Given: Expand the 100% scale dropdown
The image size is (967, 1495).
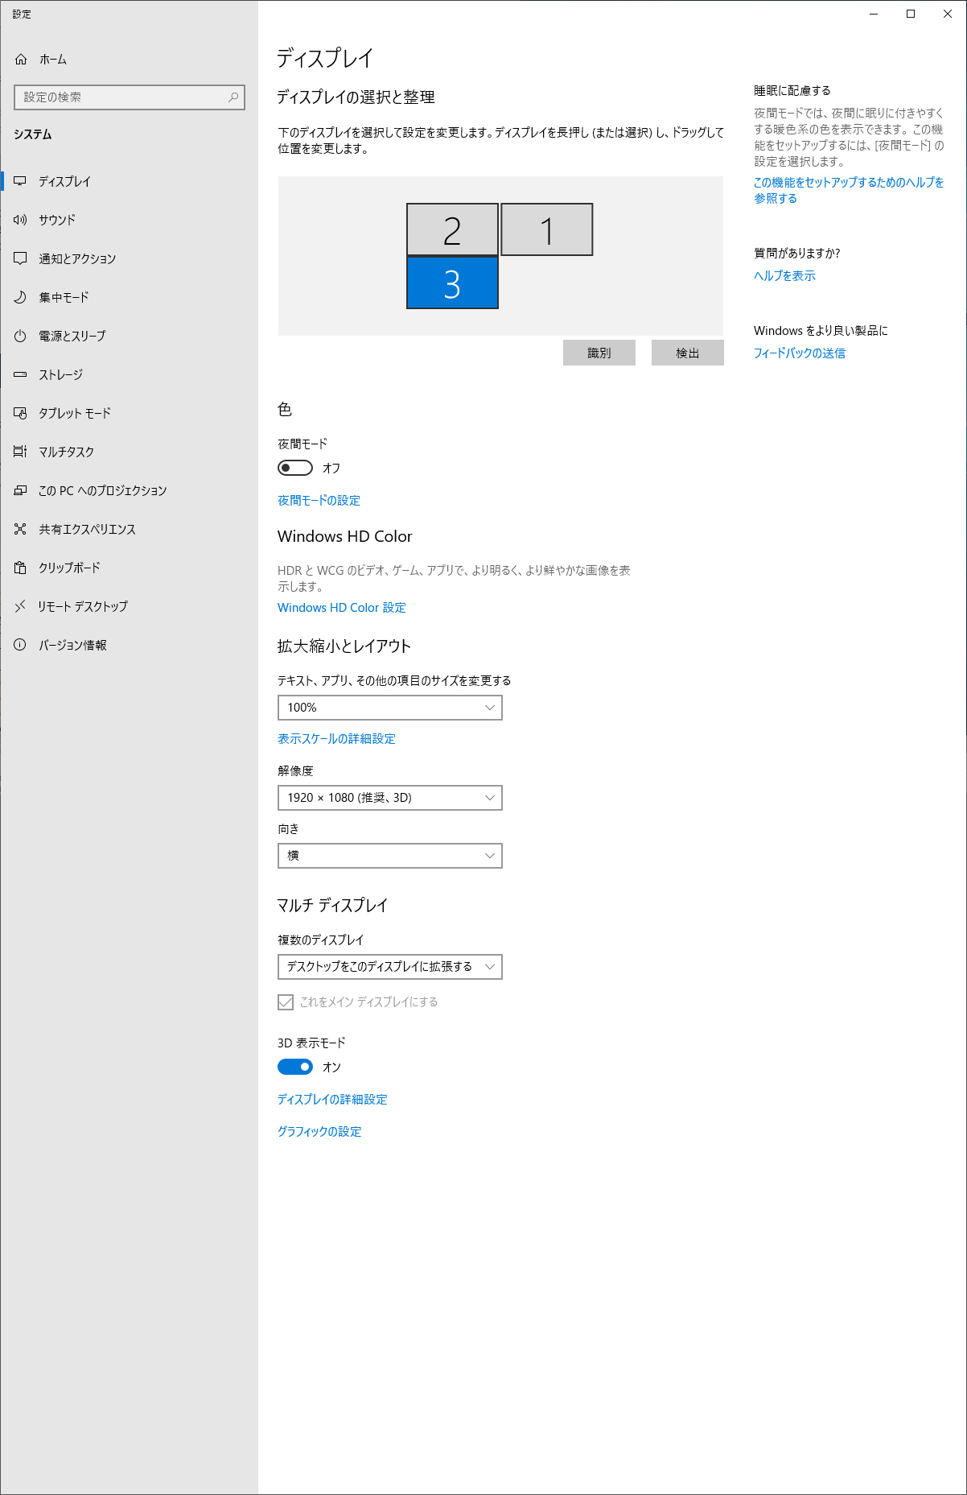Looking at the screenshot, I should click(x=390, y=708).
